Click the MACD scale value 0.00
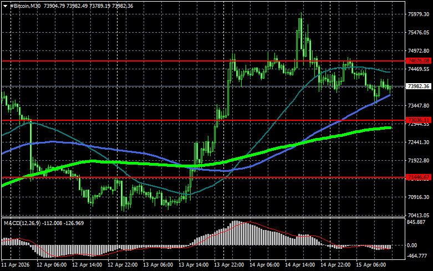The width and height of the screenshot is (433, 271). click(x=412, y=245)
